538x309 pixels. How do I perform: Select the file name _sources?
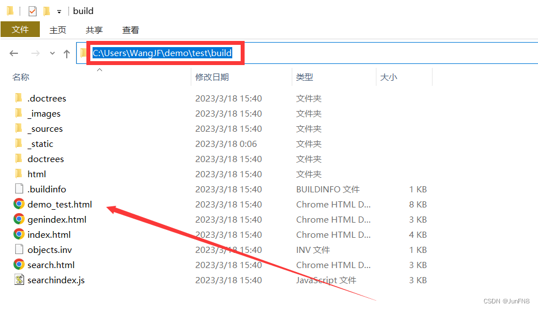(x=45, y=128)
